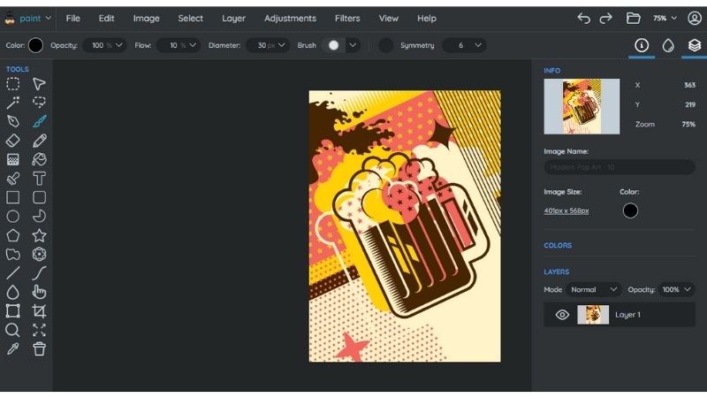Select the Lasso selection tool
707x398 pixels.
(39, 103)
